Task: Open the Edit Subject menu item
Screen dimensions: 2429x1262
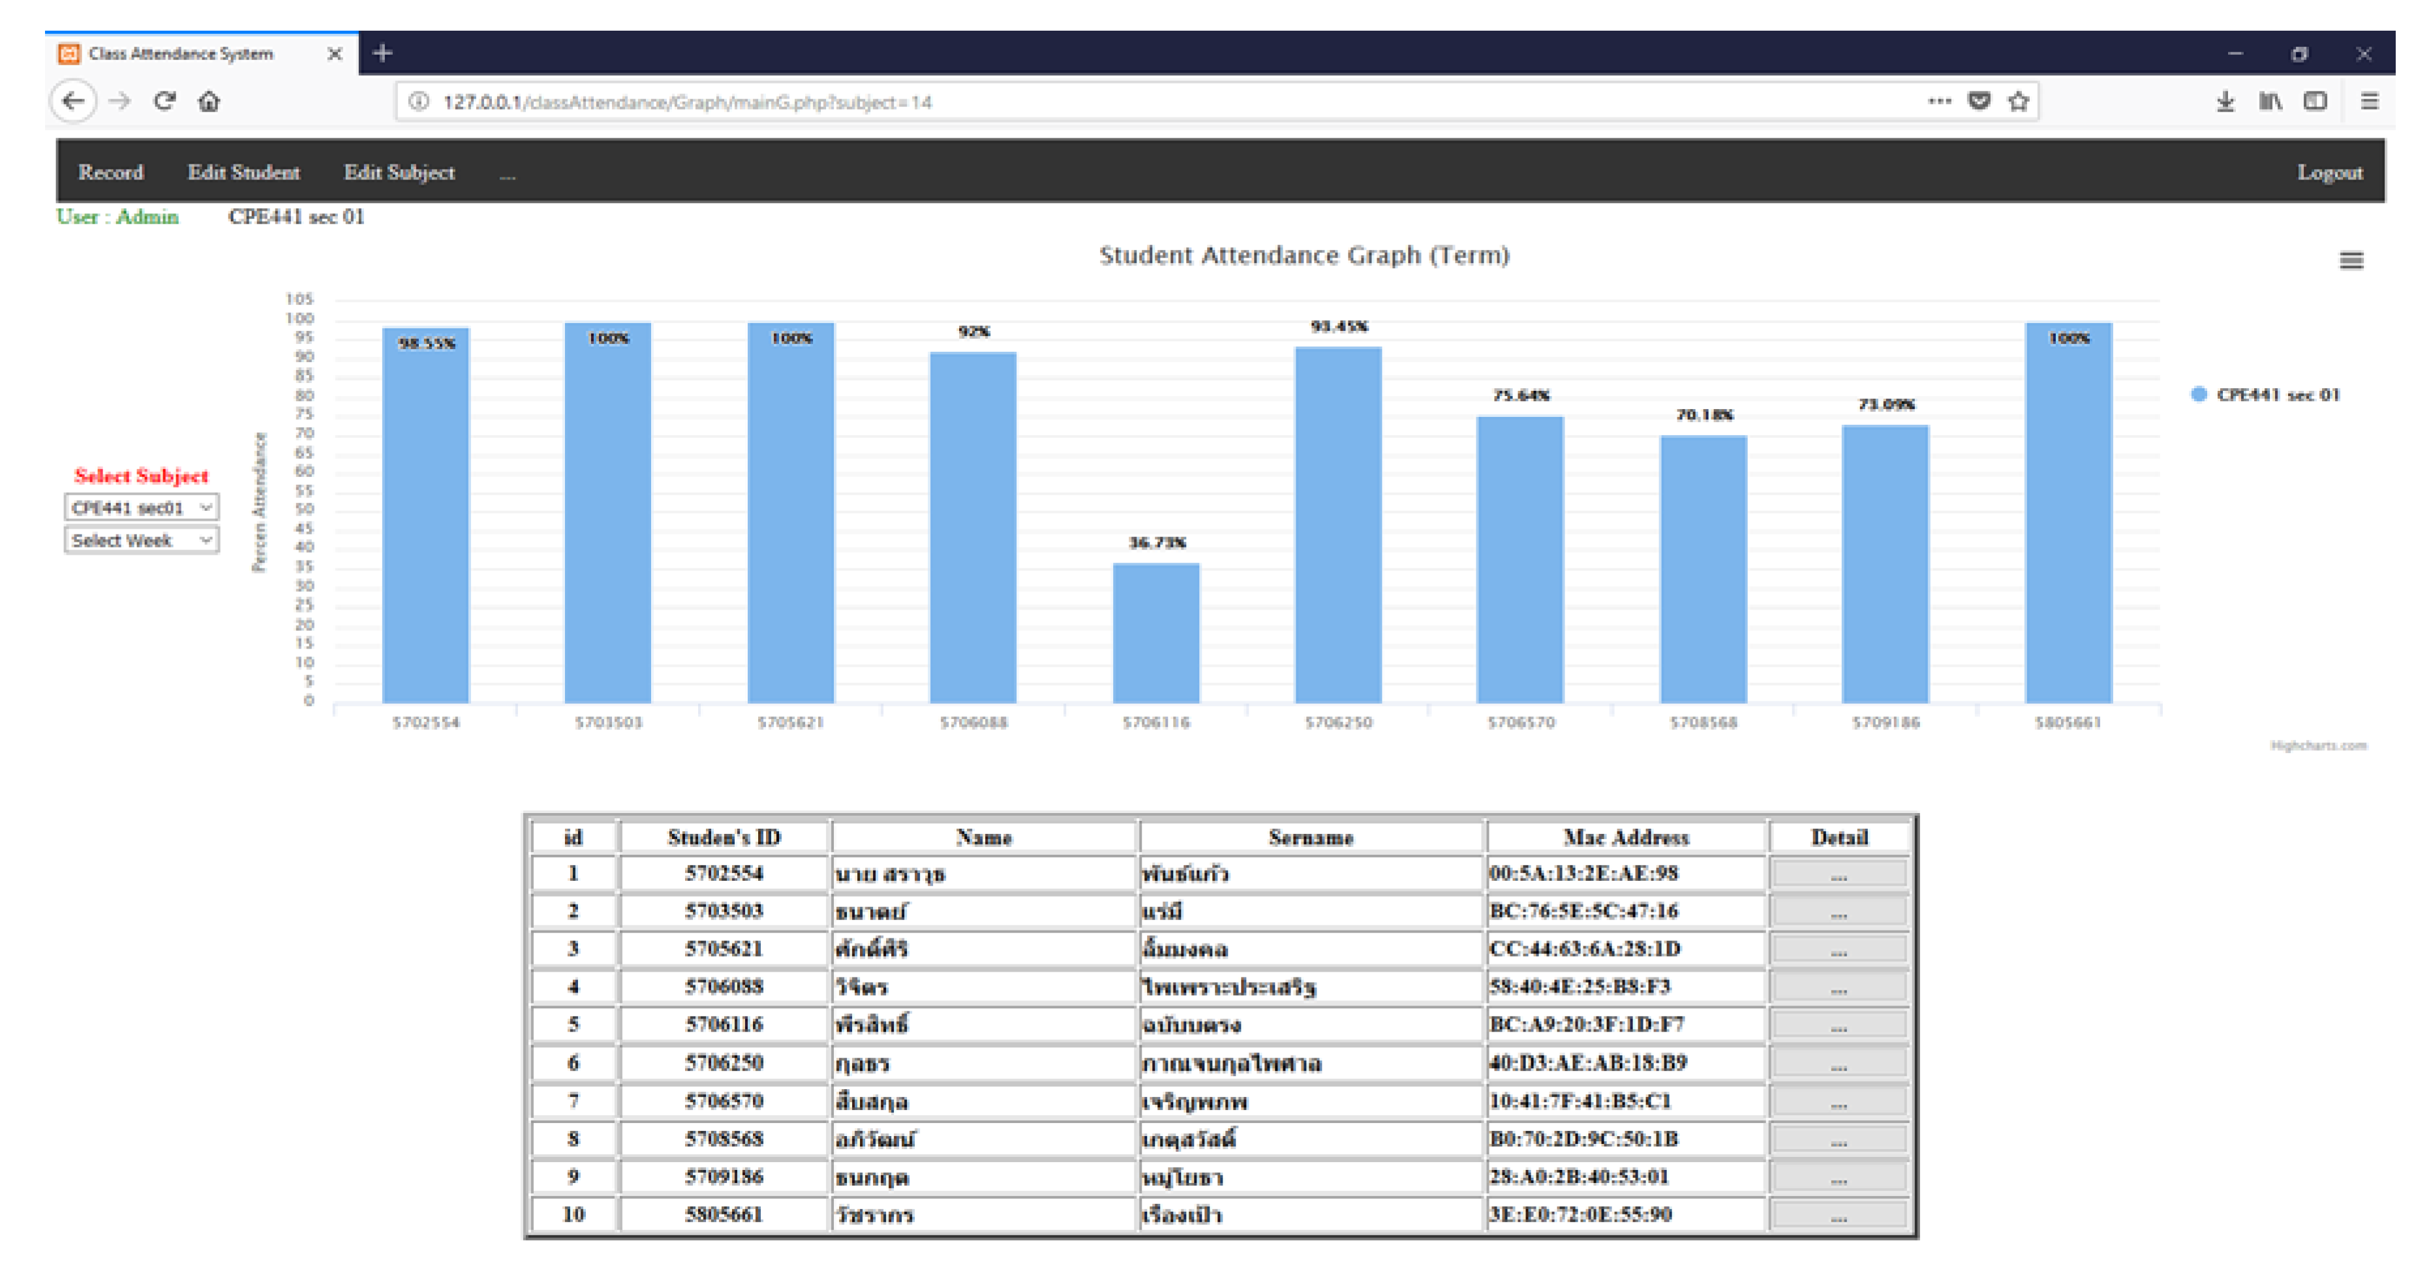Action: click(399, 172)
